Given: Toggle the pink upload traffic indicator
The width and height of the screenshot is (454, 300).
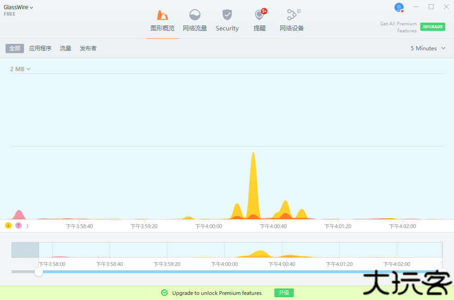Looking at the screenshot, I should [18, 225].
